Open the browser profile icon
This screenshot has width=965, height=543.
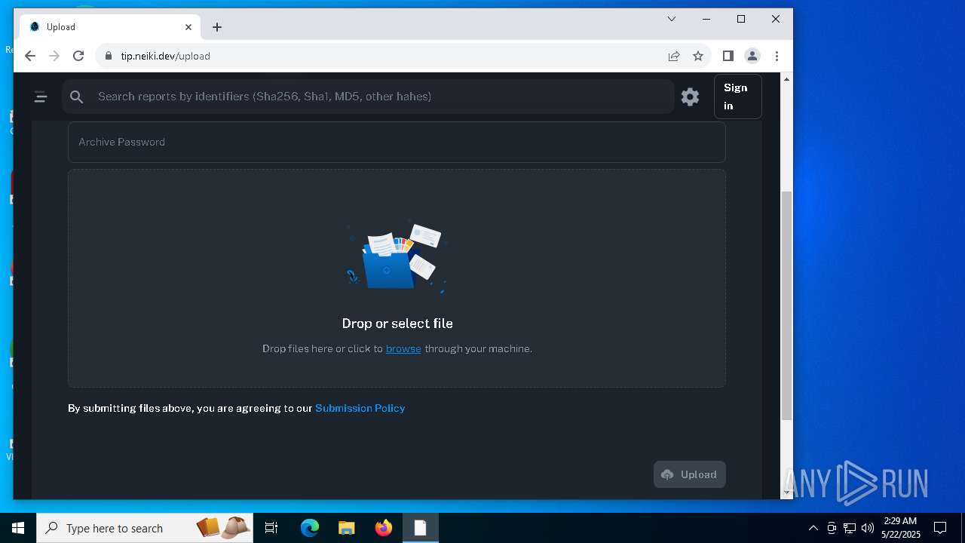[x=752, y=56]
